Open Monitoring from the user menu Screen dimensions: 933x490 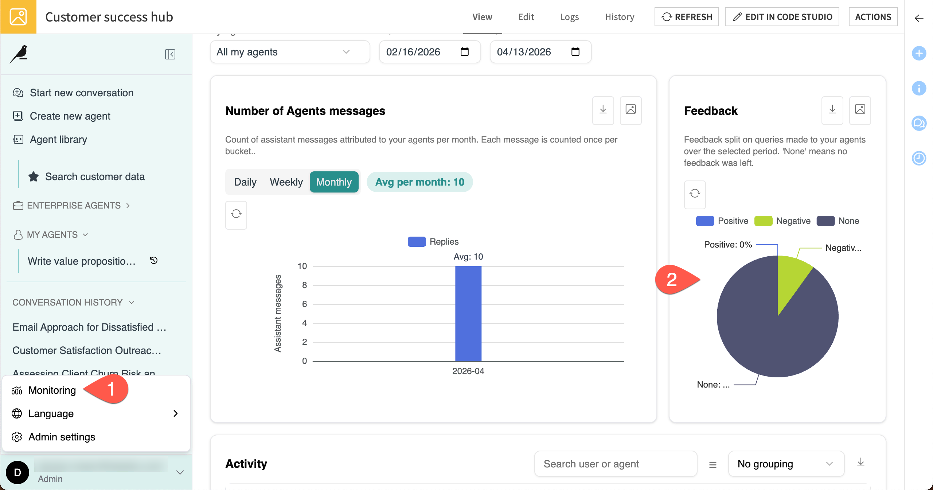pos(52,390)
